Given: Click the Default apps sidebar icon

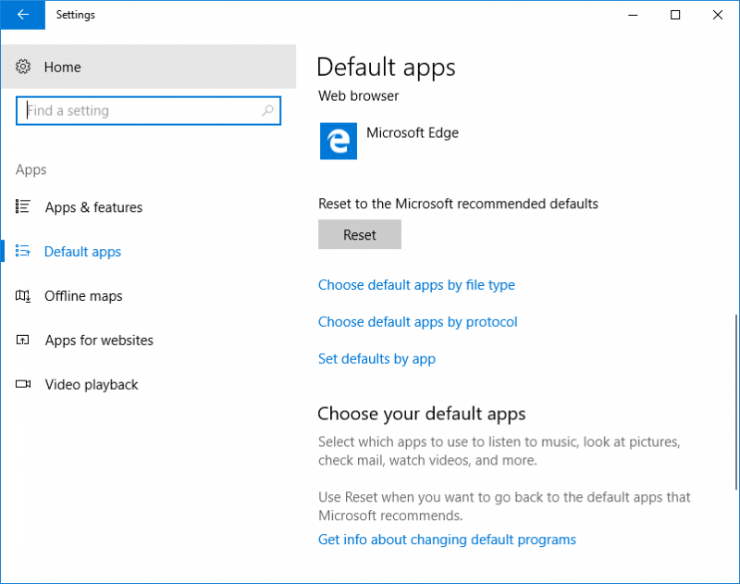Looking at the screenshot, I should pyautogui.click(x=22, y=251).
